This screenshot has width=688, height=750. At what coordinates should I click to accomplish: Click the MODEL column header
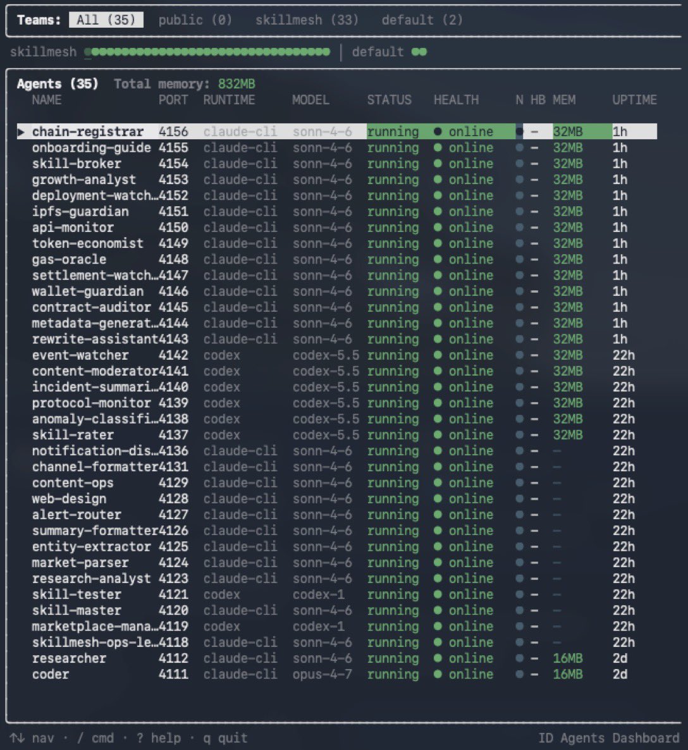(x=310, y=99)
